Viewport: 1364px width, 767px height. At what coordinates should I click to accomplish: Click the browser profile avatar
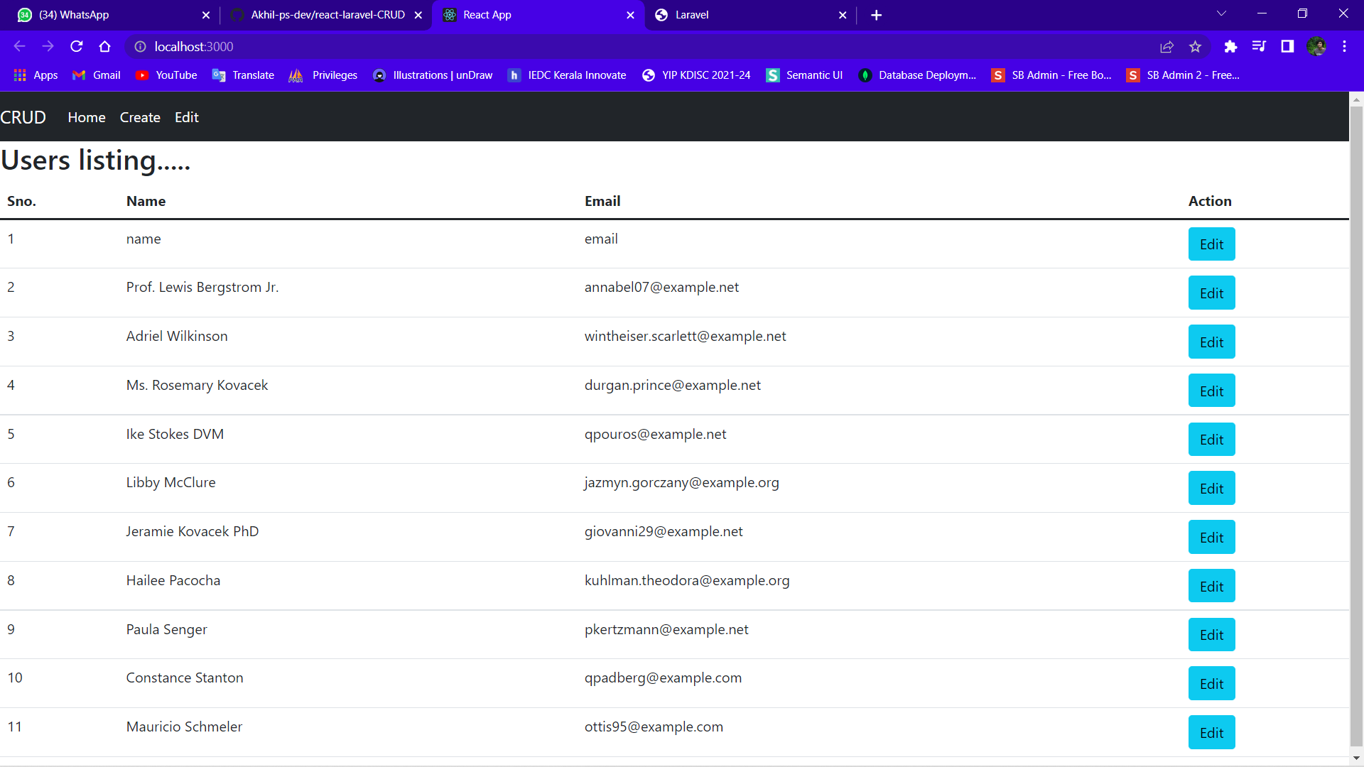click(x=1318, y=46)
